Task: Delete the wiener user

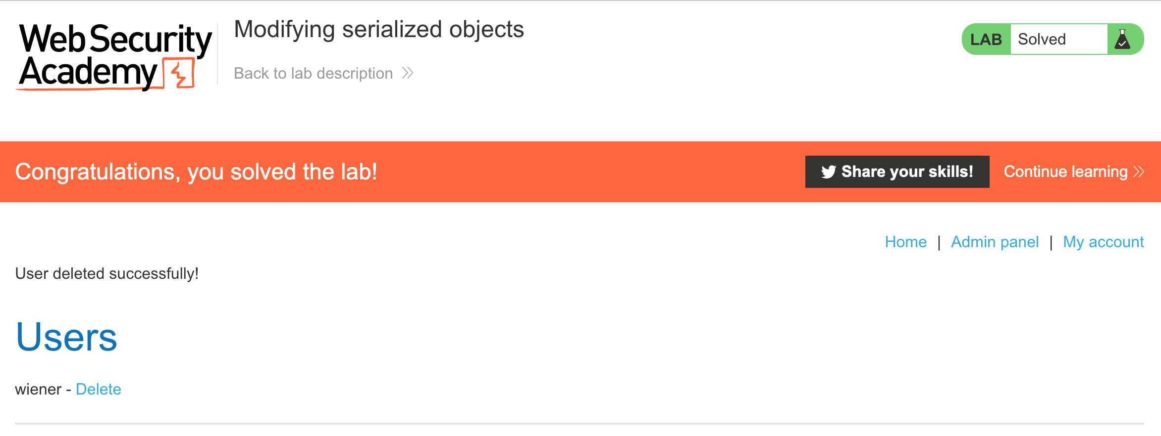Action: point(98,389)
